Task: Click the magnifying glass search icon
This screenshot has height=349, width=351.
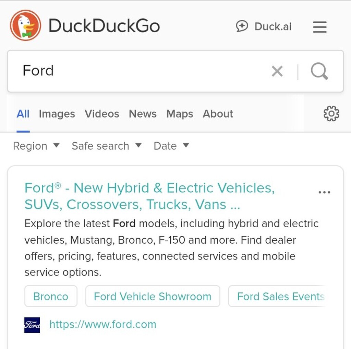Action: [x=319, y=71]
